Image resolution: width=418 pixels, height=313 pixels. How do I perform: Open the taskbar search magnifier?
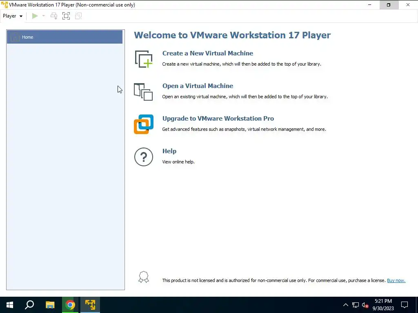[x=29, y=305]
